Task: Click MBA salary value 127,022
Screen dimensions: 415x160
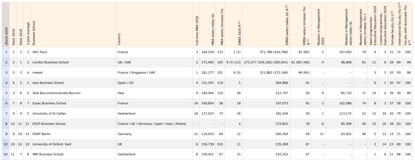Action: tap(208, 114)
